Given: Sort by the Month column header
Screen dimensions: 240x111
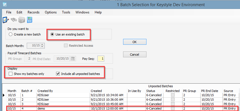Looking at the screenshot, I should coord(12,91).
